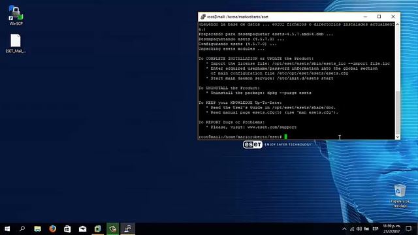Click 'To UNINSTALL the Product:' line
Viewport: 418px width, 235px height.
(x=229, y=88)
